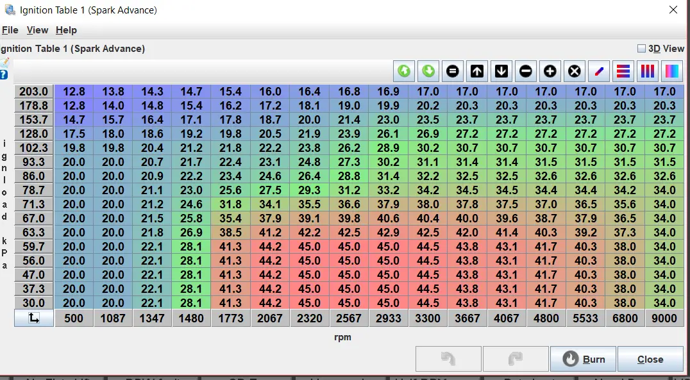Select the 500 rpm column header
The height and width of the screenshot is (380, 690).
tap(74, 318)
